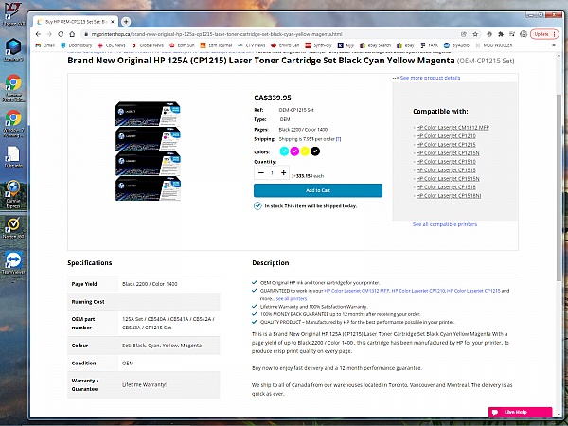Screen dimensions: 568x426
Task: Open the Garmin Express desktop shortcut
Action: pyautogui.click(x=13, y=194)
